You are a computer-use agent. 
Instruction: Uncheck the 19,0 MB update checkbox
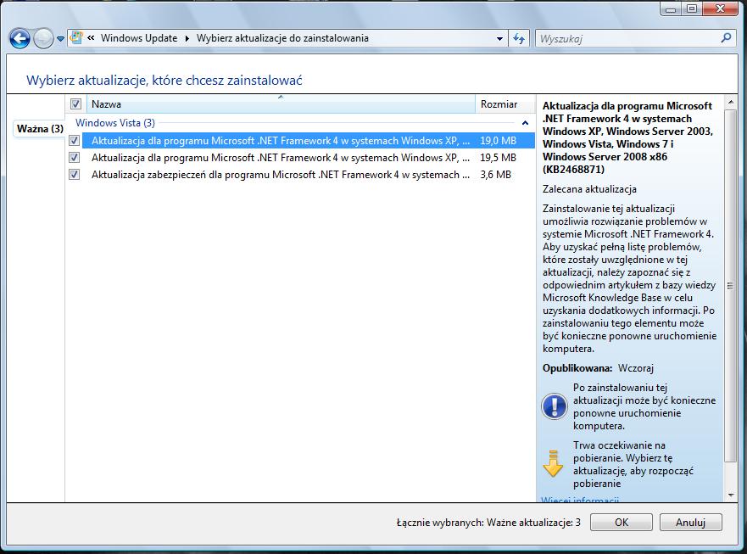coord(75,141)
